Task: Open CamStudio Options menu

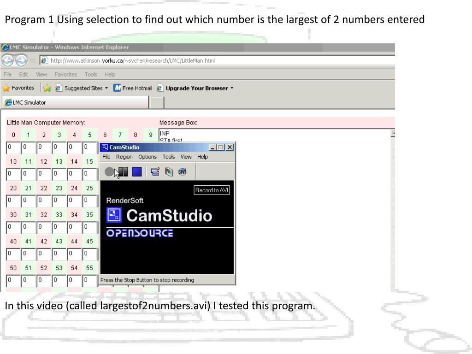Action: (x=147, y=157)
